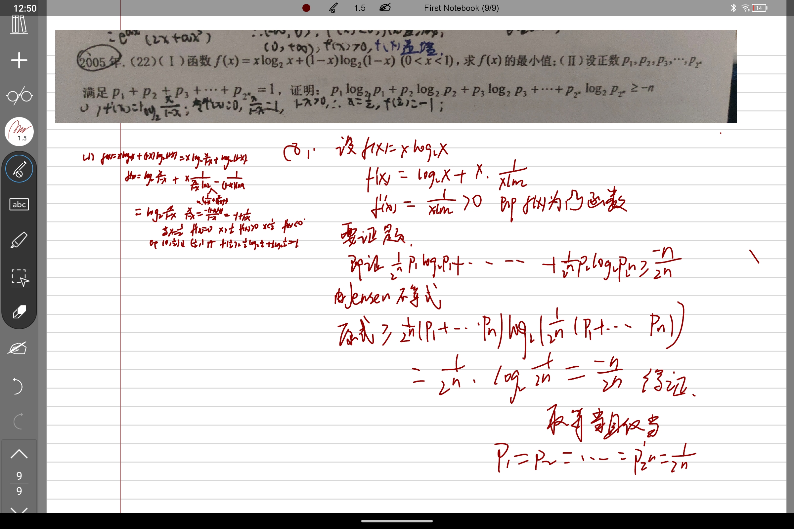The height and width of the screenshot is (529, 794).
Task: Choose the Highlighter tool
Action: pyautogui.click(x=19, y=240)
